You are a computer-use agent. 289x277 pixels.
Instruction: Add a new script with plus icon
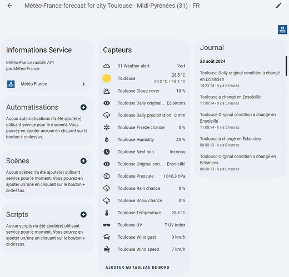click(83, 214)
